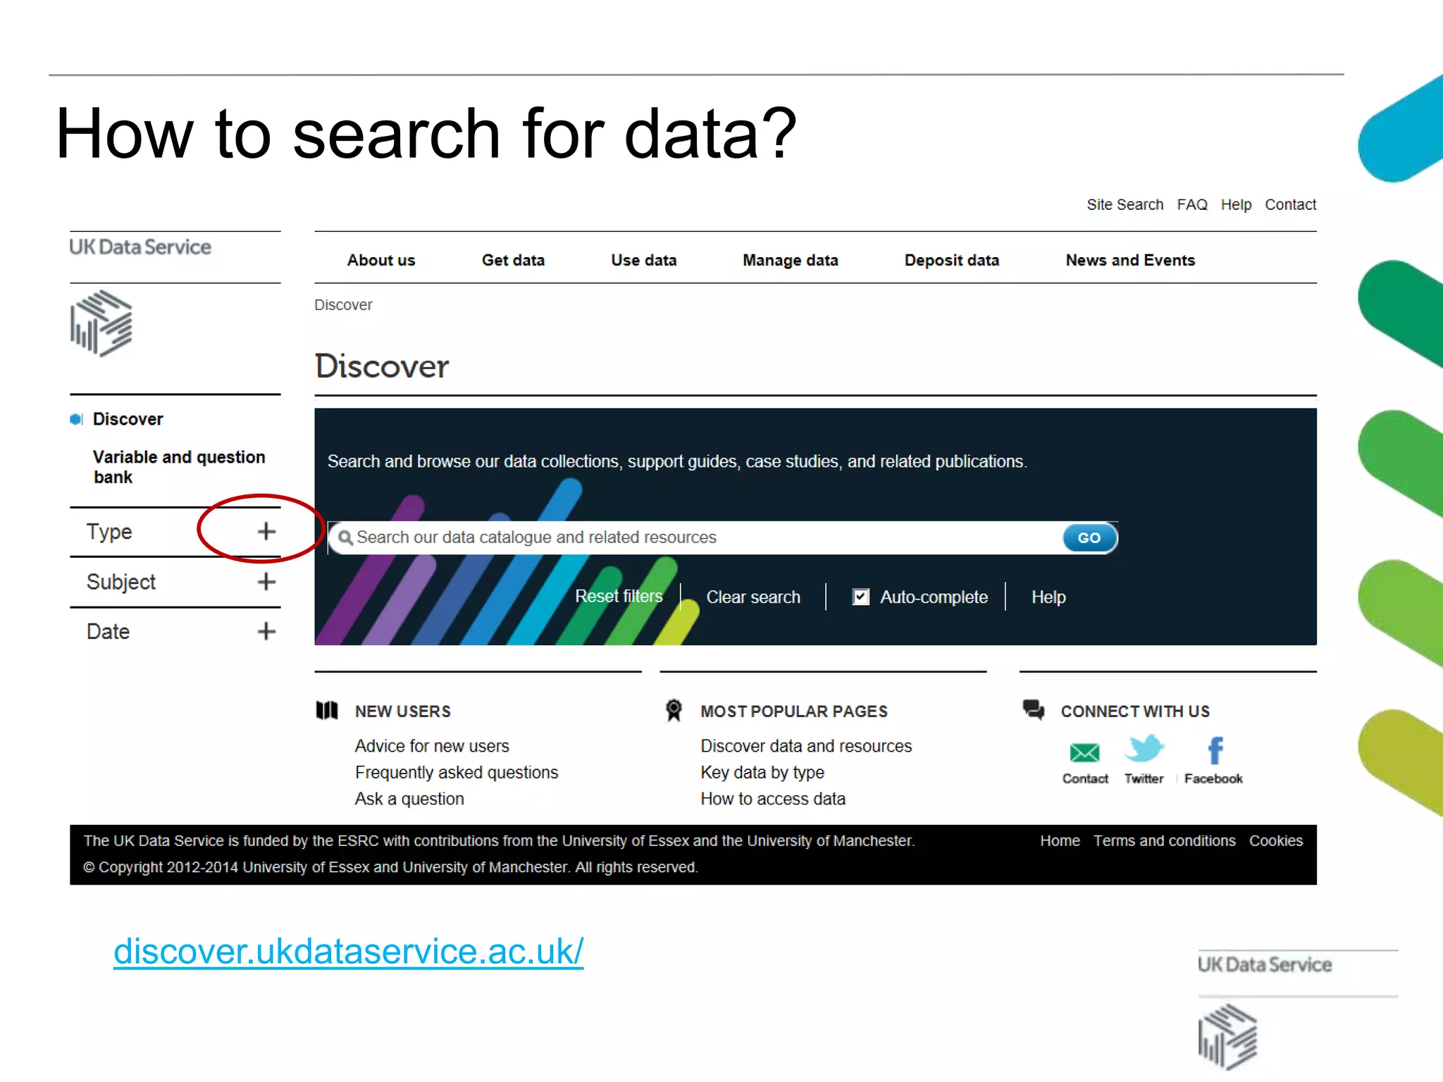Open the Use data menu
The image size is (1443, 1082).
[x=643, y=261]
